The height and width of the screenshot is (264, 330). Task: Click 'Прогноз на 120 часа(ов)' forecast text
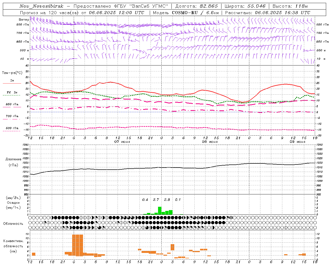click(50, 13)
